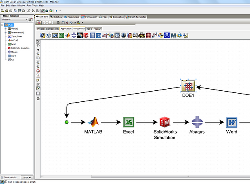This screenshot has width=250, height=184.
Task: Open the Run menu
Action: [x=29, y=5]
